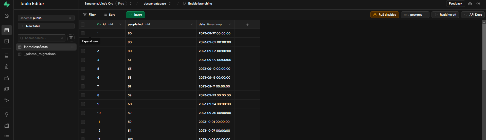Open sort options in table search box
486x140 pixels.
(x=62, y=38)
